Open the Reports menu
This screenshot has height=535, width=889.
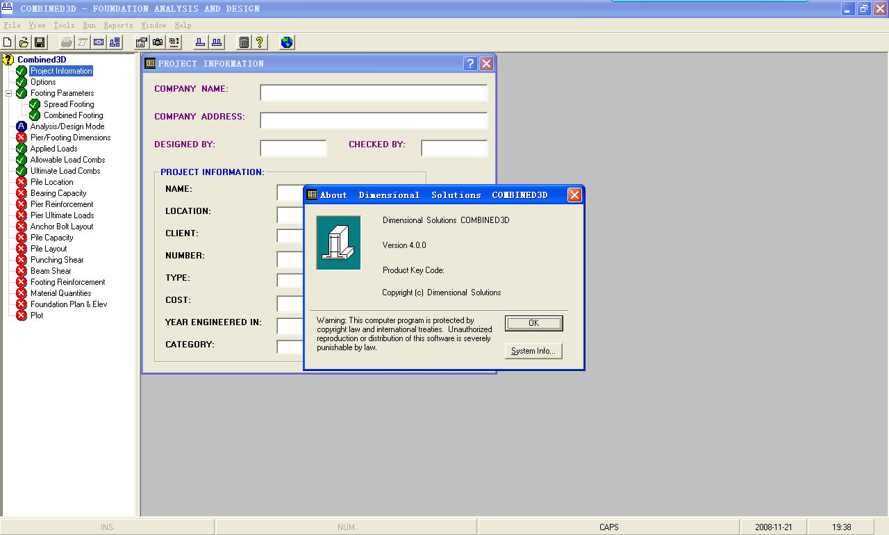coord(118,26)
